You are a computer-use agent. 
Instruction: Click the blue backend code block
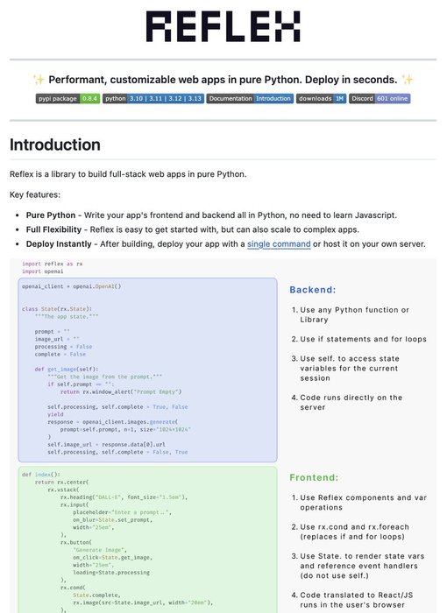point(147,370)
